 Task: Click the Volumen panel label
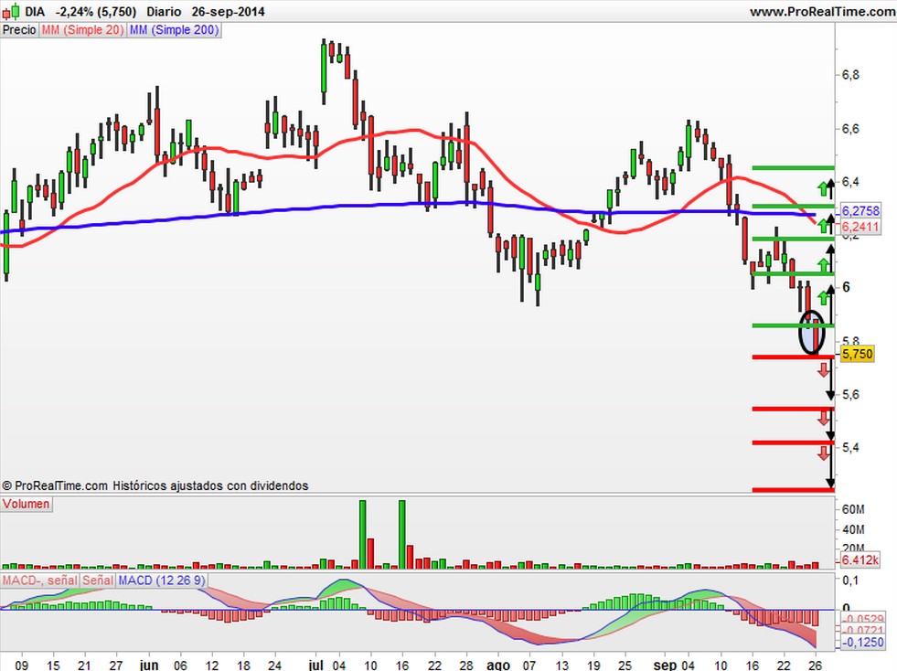click(x=27, y=504)
